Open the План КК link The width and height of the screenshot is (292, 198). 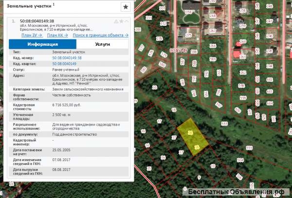(x=57, y=35)
